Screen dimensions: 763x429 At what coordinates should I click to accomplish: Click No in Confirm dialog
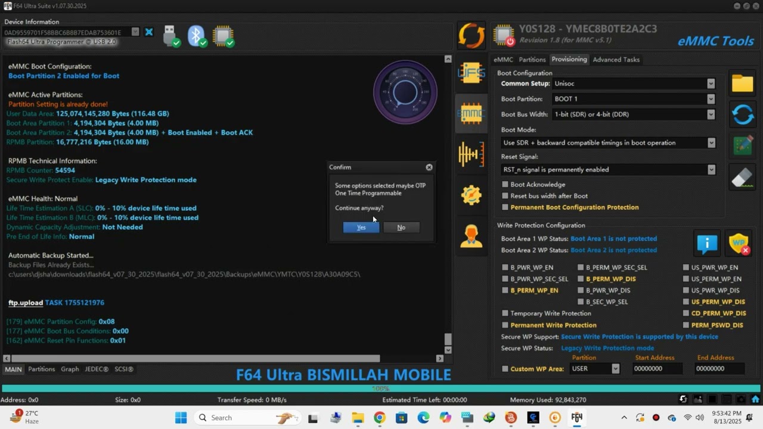click(x=401, y=228)
